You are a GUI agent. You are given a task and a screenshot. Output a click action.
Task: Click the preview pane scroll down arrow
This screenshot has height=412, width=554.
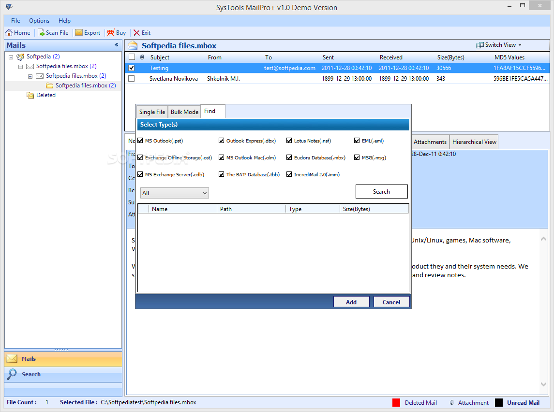click(x=543, y=384)
